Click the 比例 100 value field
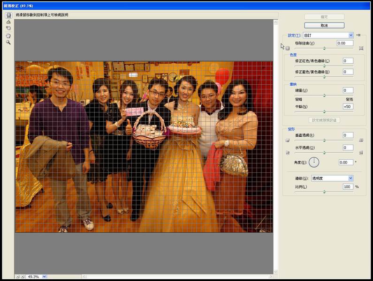 coord(348,187)
